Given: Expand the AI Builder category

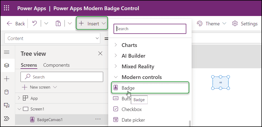Looking at the screenshot, I should tap(116, 55).
